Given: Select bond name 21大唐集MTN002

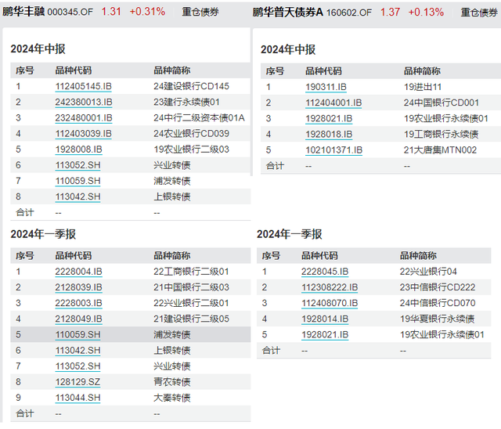Looking at the screenshot, I should coord(440,150).
